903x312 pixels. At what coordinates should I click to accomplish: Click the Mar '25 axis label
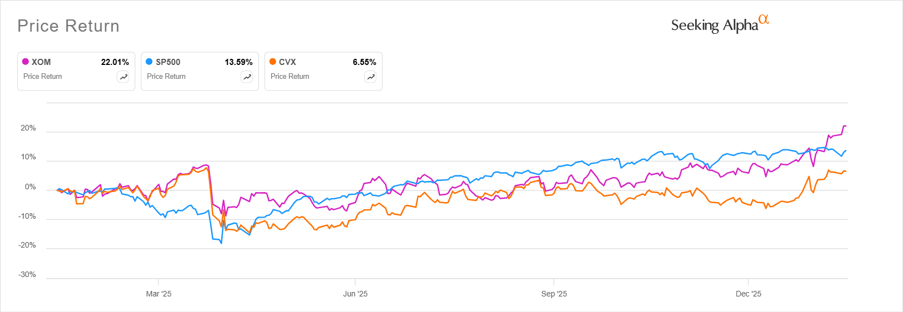tap(158, 294)
